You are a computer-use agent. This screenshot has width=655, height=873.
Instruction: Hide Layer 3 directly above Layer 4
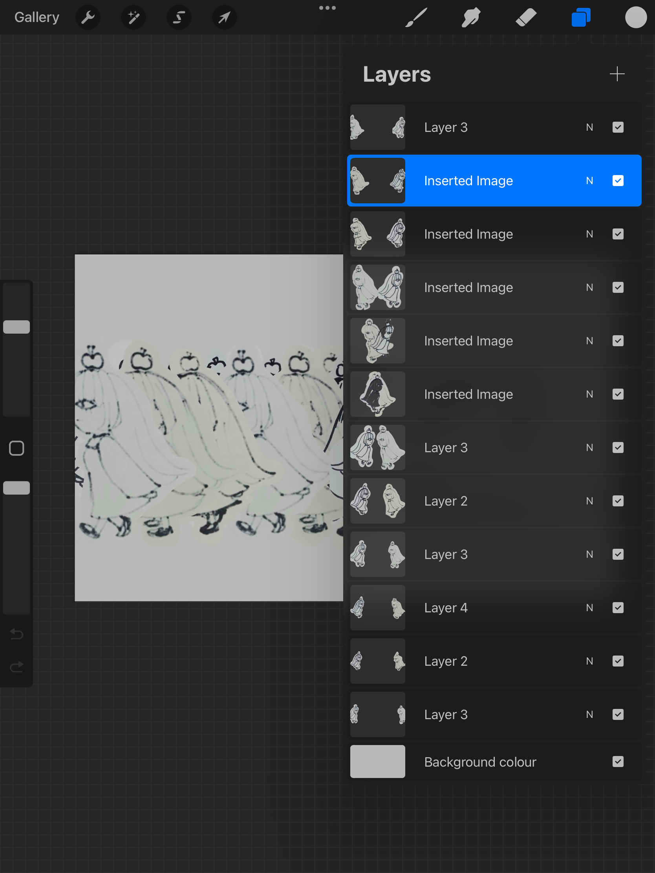click(x=618, y=554)
